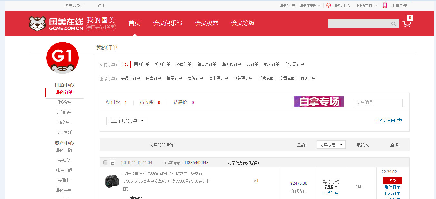
Task: Focus the header search box
Action: tap(359, 24)
